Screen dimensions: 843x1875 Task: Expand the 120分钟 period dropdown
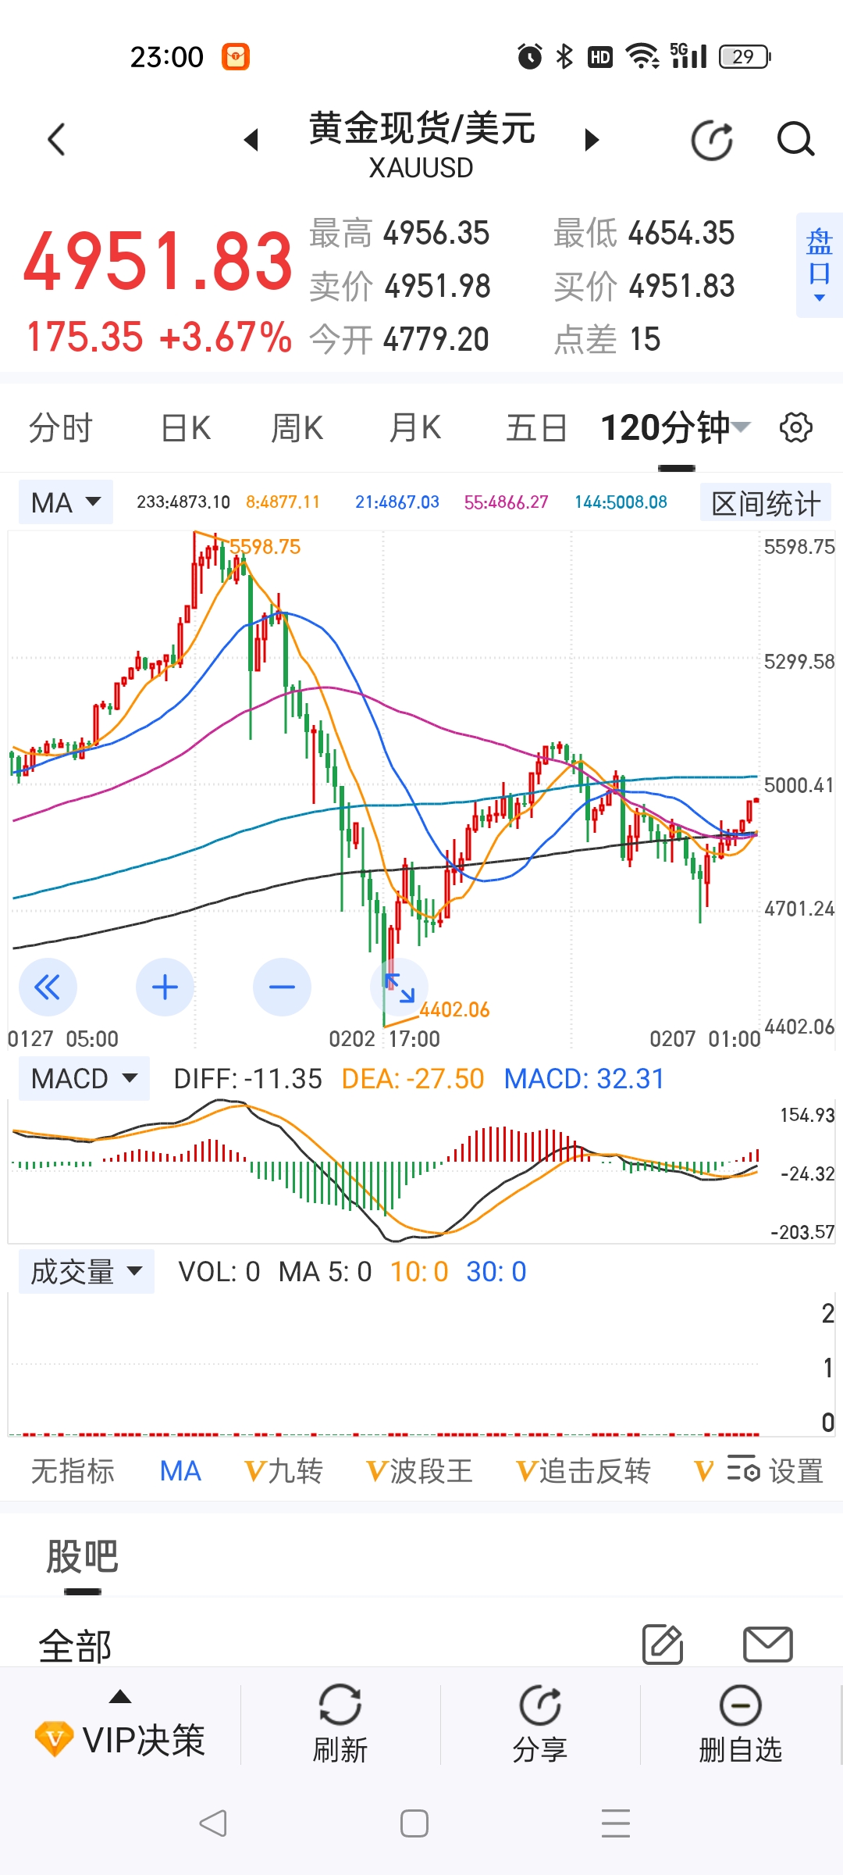click(x=674, y=428)
